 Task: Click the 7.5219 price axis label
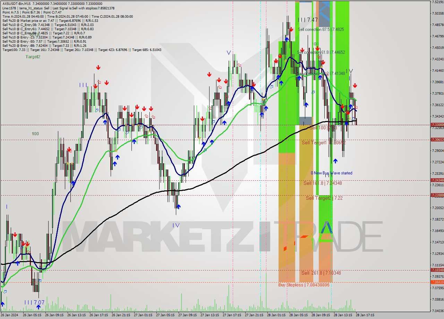[437, 2]
